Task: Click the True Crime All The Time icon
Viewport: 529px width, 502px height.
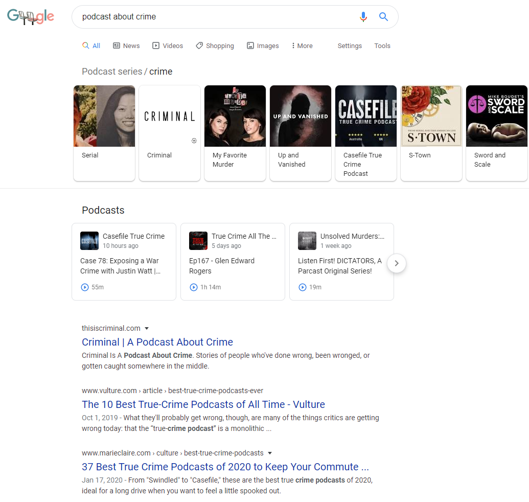Action: [x=198, y=241]
